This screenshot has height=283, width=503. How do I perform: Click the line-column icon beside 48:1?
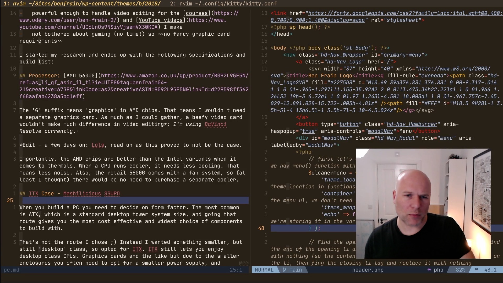tap(476, 270)
